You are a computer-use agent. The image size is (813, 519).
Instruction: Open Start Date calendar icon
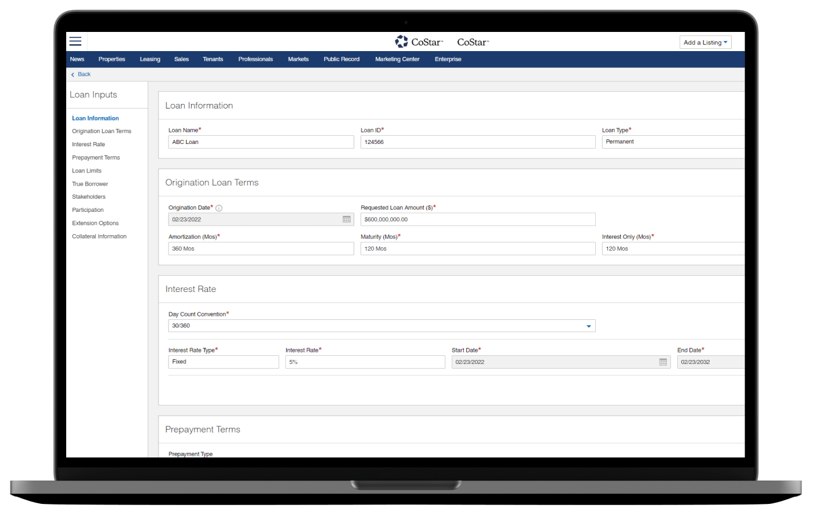point(663,362)
